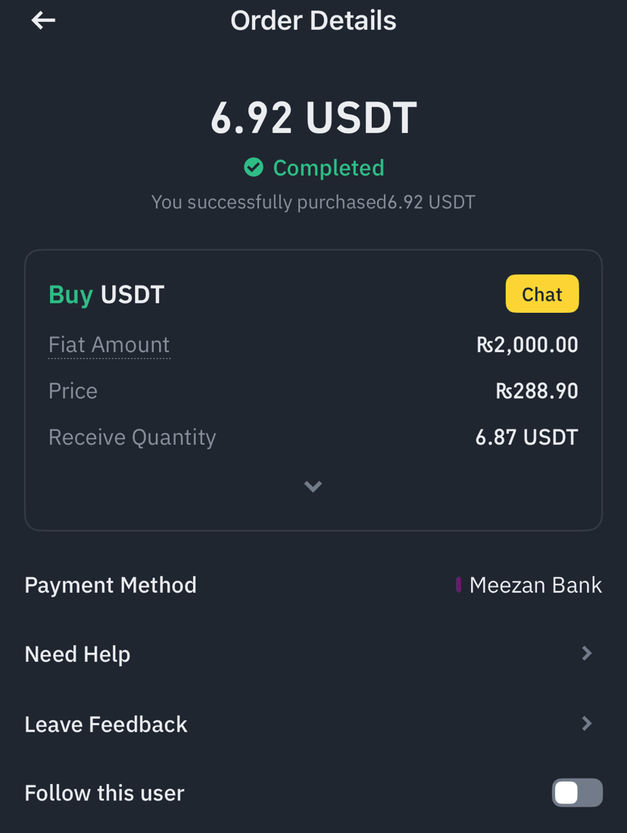
Task: Open the Leave Feedback row
Action: (313, 724)
